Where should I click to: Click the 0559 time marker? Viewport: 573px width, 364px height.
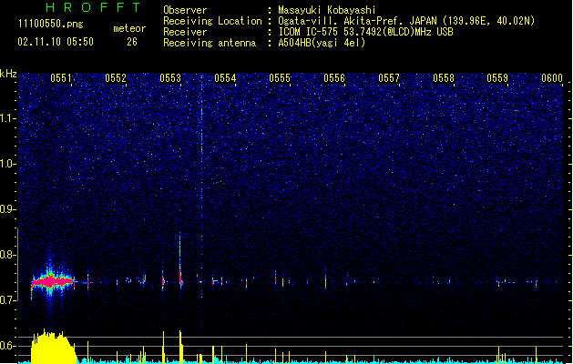497,78
